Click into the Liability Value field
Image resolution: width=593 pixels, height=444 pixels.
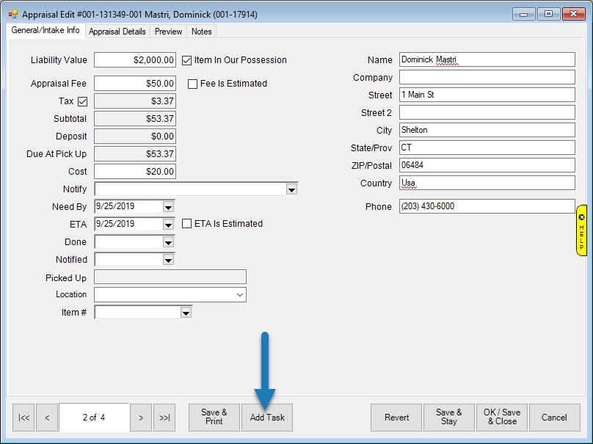pyautogui.click(x=135, y=60)
